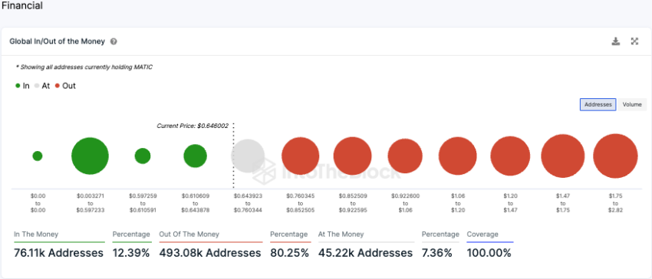
Task: Click the Coverage 100.00% statistic
Action: tap(489, 253)
